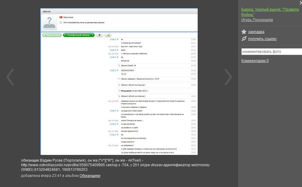Click message 'с логином и паролем к первому'
Image resolution: width=302 pixels, height=187 pixels.
click(x=134, y=107)
